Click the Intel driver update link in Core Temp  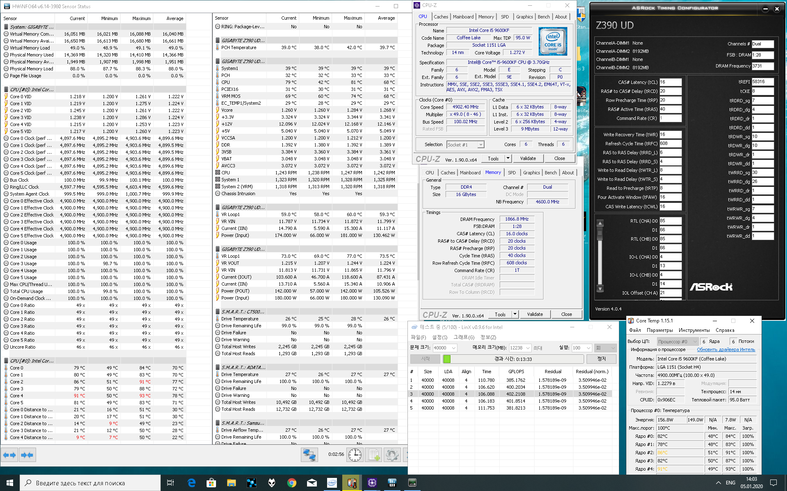tap(726, 349)
